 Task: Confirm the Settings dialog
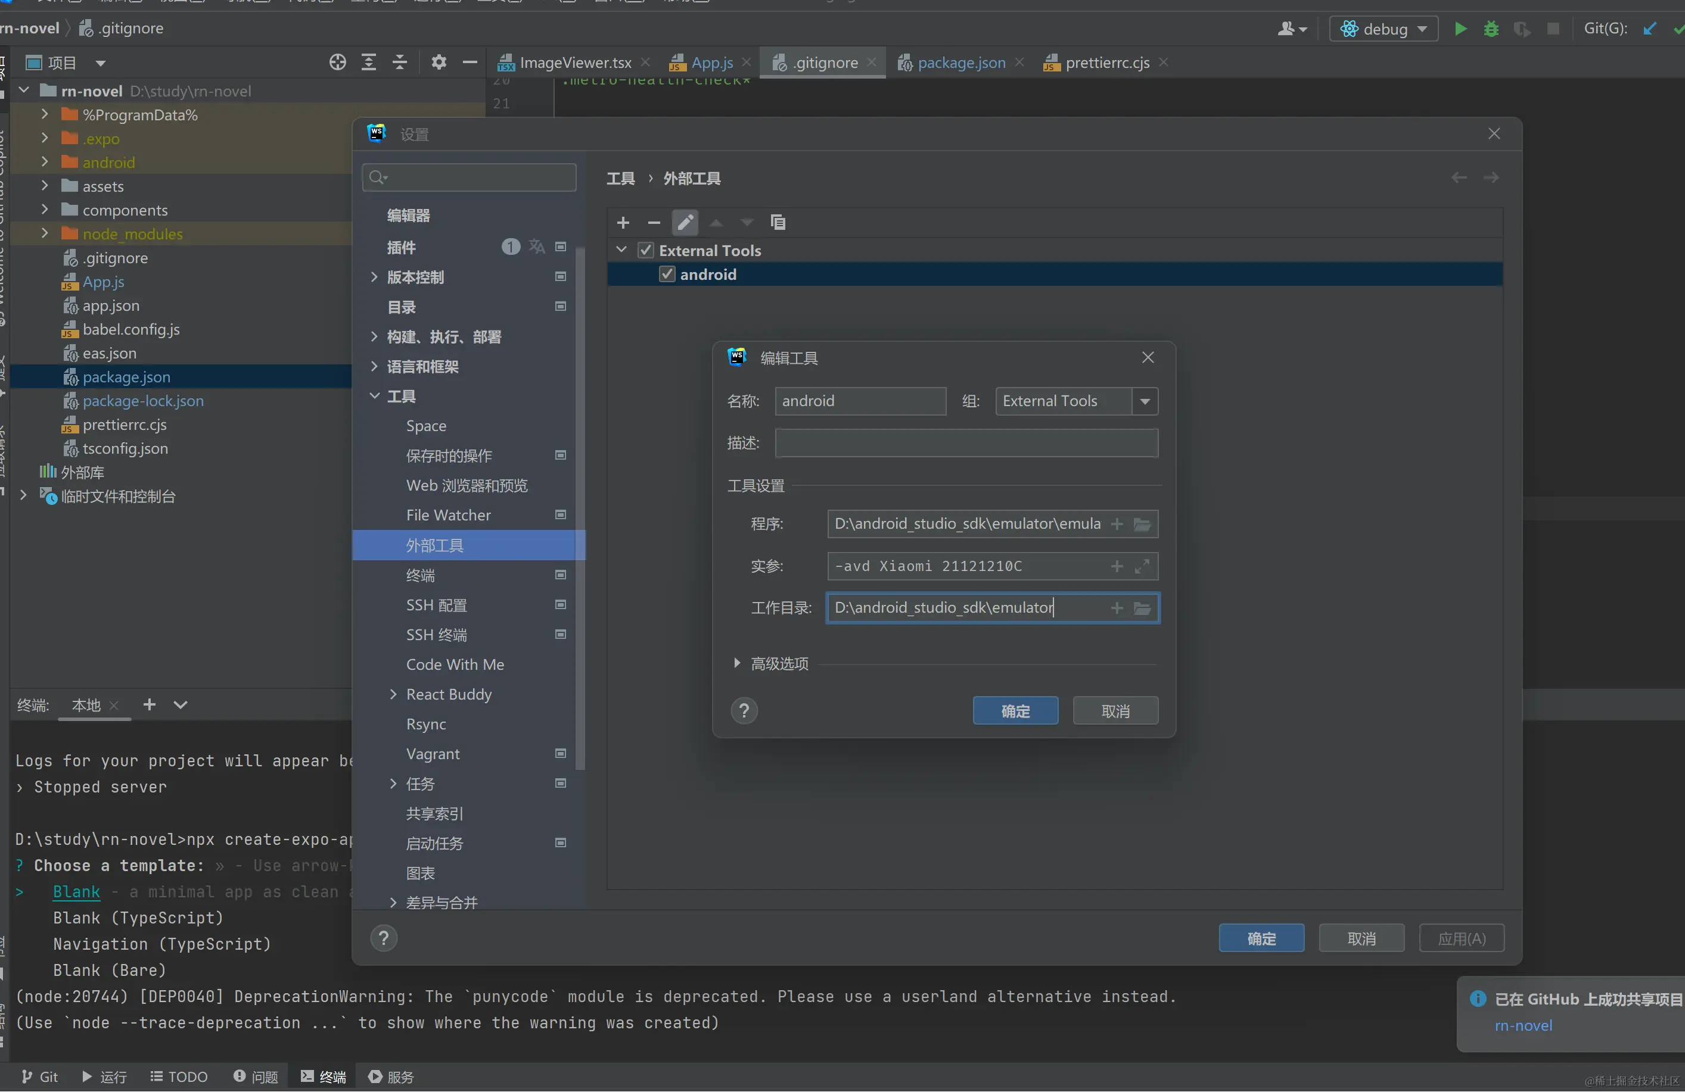(1261, 938)
